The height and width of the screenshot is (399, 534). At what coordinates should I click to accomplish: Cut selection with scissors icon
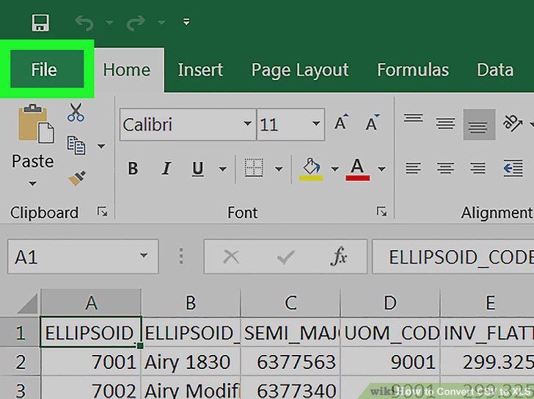(x=76, y=112)
